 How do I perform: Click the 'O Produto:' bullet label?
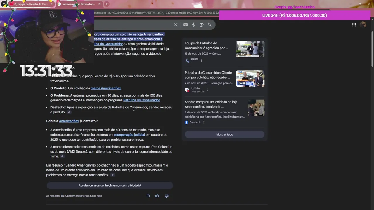point(59,88)
